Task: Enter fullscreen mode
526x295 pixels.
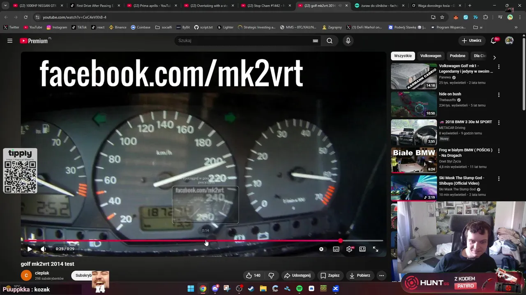Action: click(x=376, y=249)
